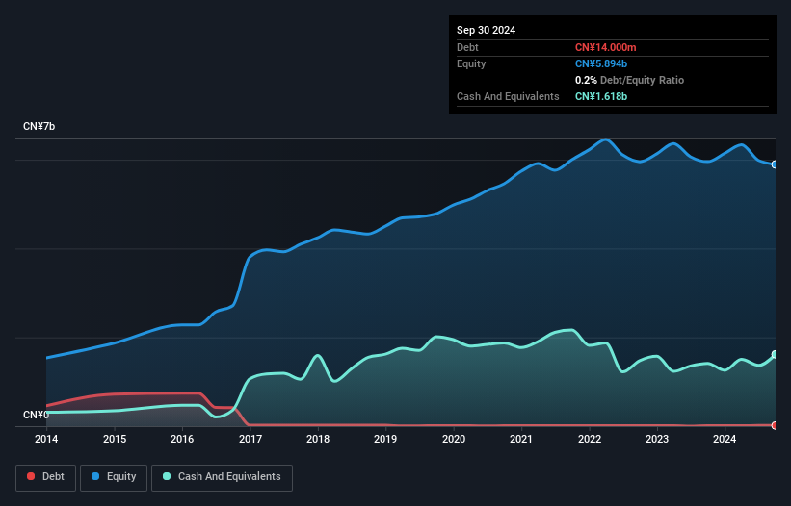The height and width of the screenshot is (506, 791).
Task: Click the 2016 x-axis label
Action: pos(182,439)
